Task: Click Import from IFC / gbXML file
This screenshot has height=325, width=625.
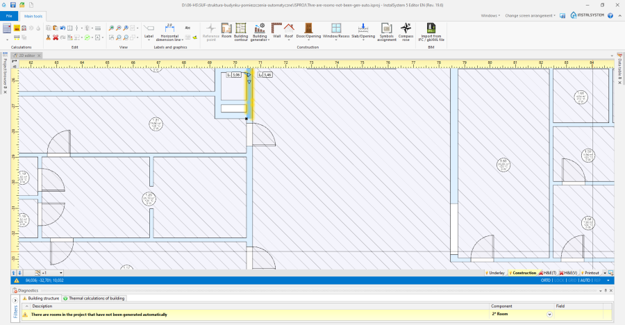Action: point(431,32)
